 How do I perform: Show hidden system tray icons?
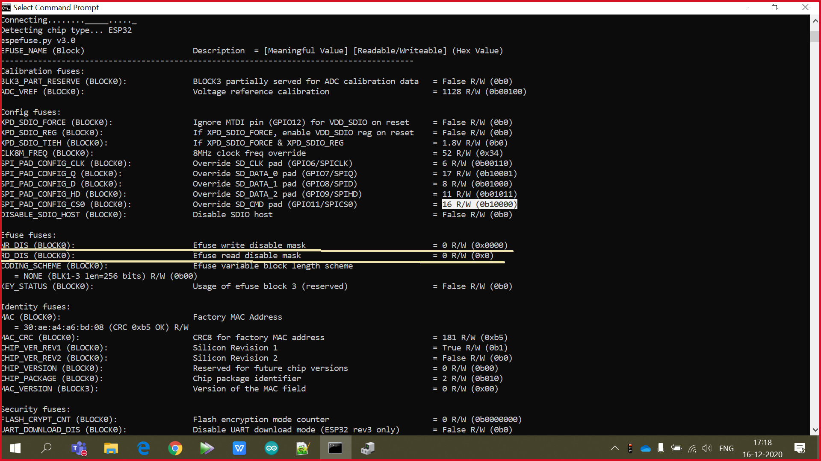[614, 448]
